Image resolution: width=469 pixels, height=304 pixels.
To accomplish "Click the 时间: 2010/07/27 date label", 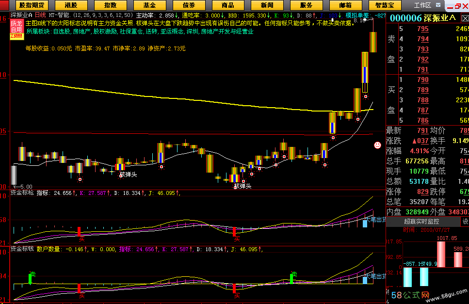I will [426, 230].
